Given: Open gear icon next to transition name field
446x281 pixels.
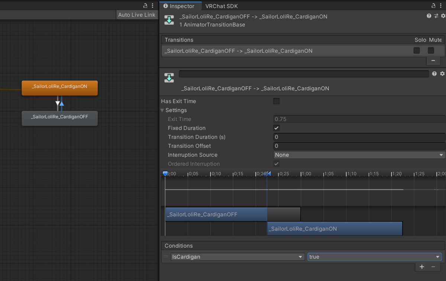Looking at the screenshot, I should coord(442,74).
